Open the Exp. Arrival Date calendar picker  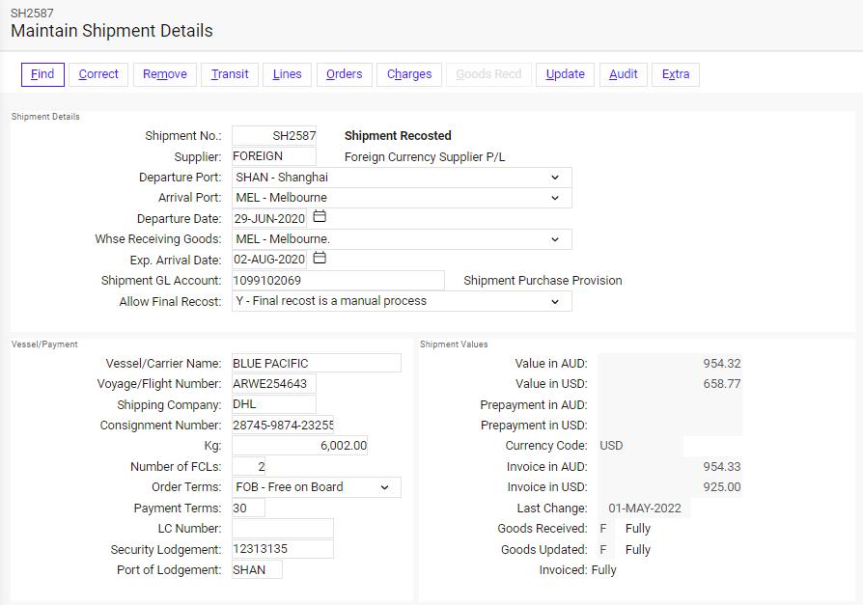(318, 259)
